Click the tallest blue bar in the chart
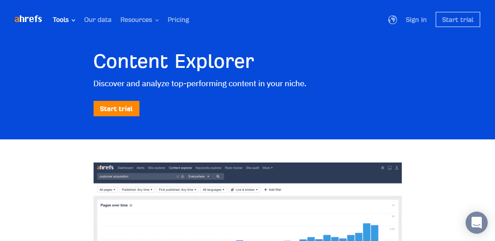The image size is (495, 241). tap(367, 232)
